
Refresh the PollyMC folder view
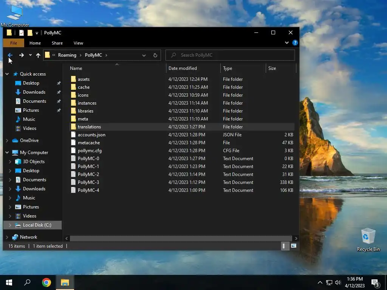coord(155,55)
